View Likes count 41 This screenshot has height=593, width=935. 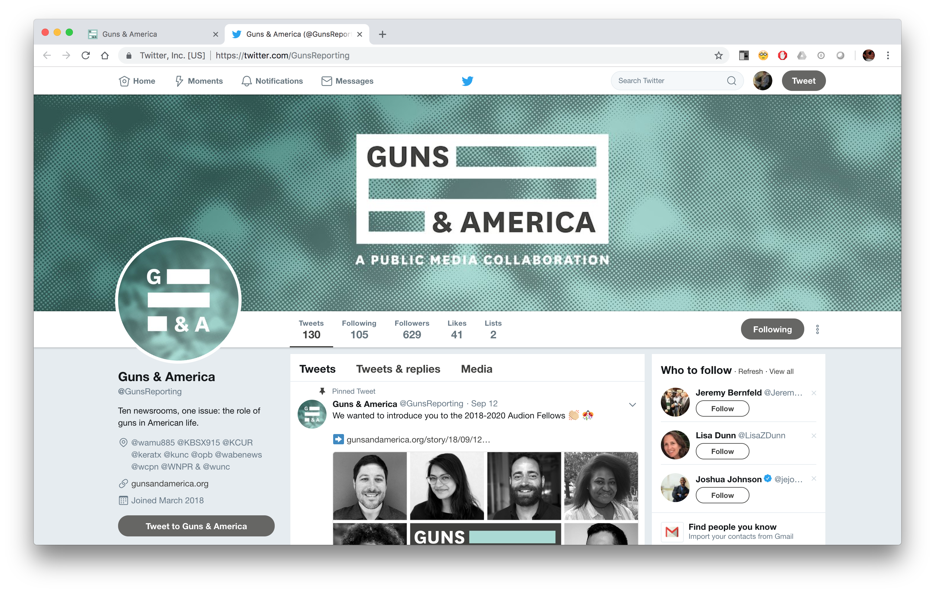(x=457, y=330)
